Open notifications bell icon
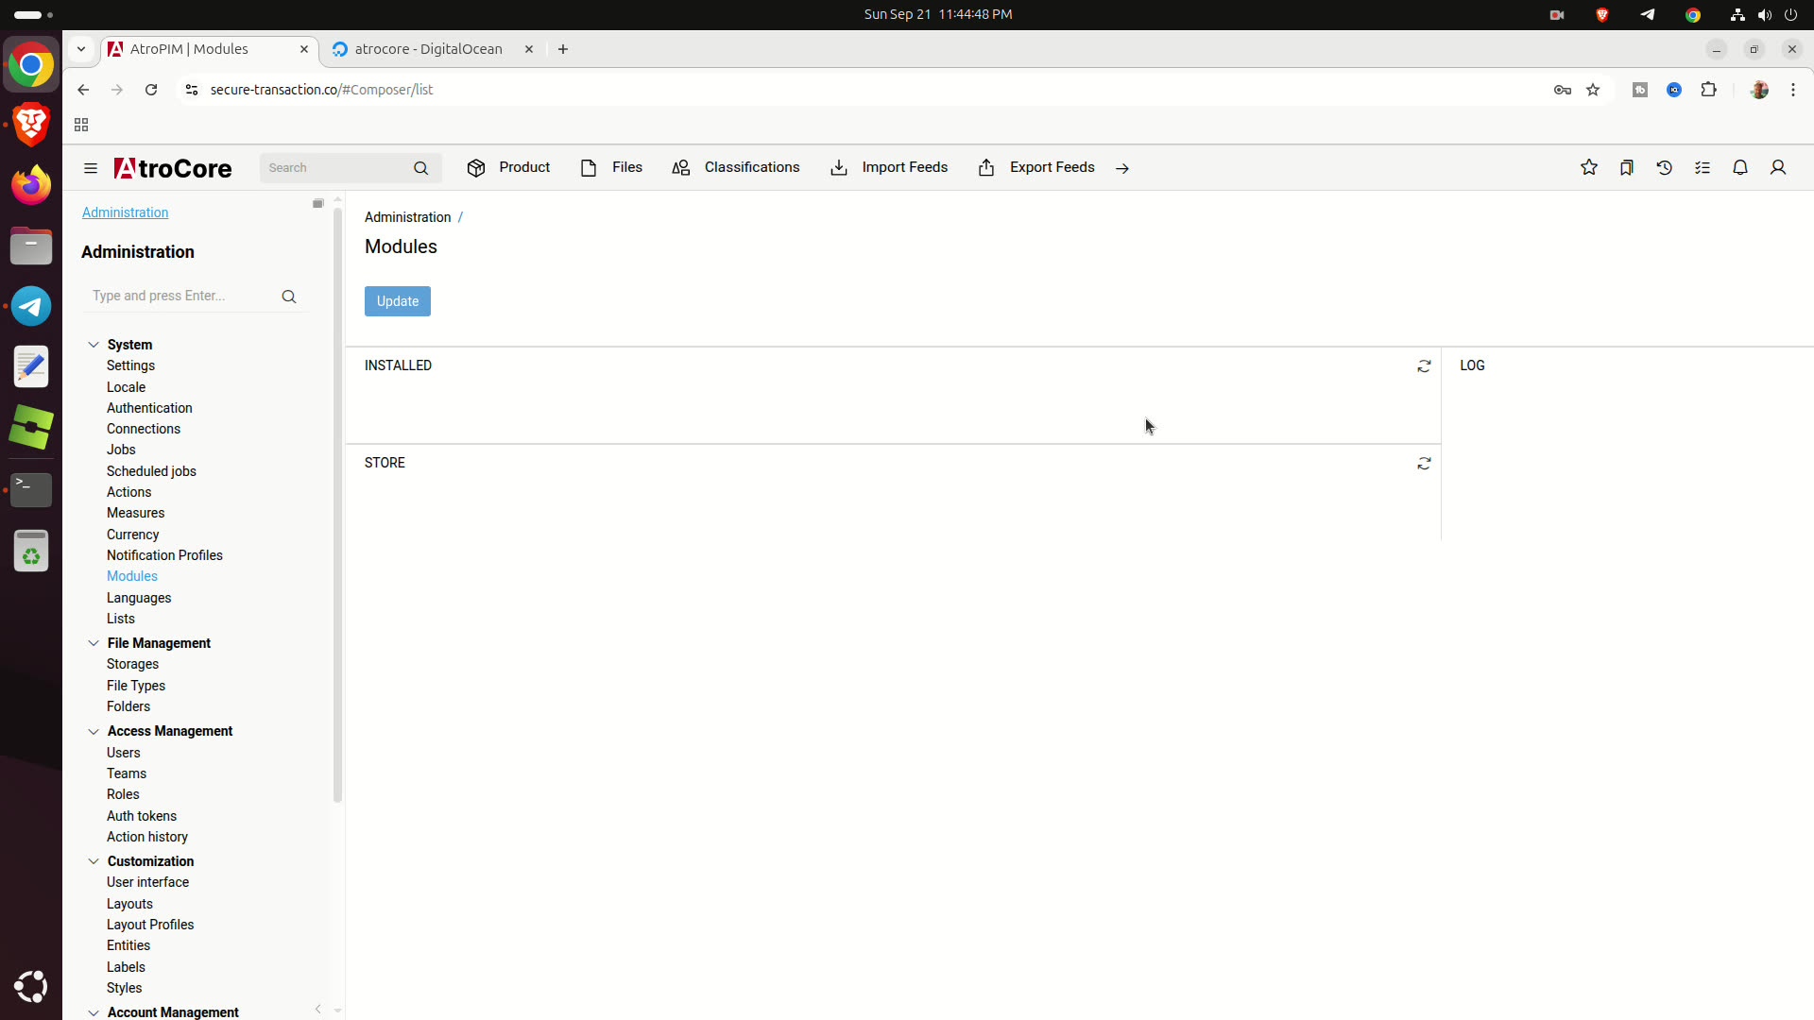This screenshot has height=1020, width=1814. click(x=1740, y=167)
